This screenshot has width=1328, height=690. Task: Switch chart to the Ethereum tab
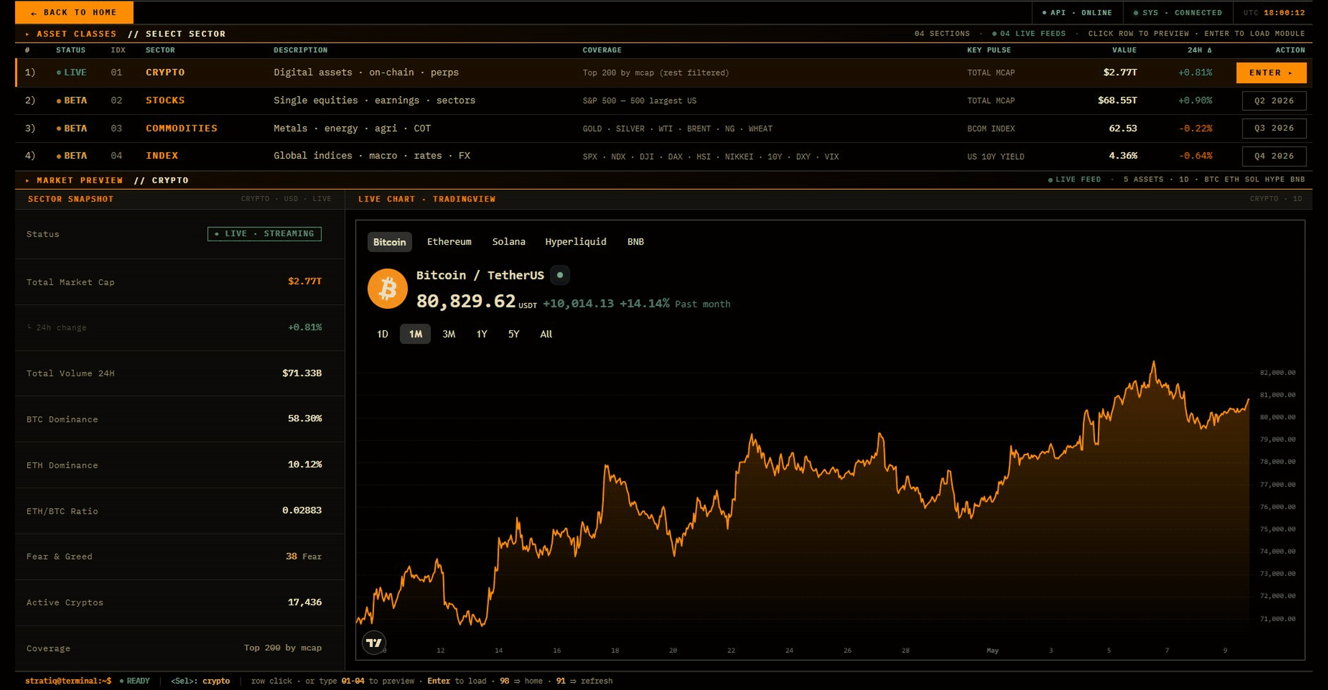click(x=449, y=242)
